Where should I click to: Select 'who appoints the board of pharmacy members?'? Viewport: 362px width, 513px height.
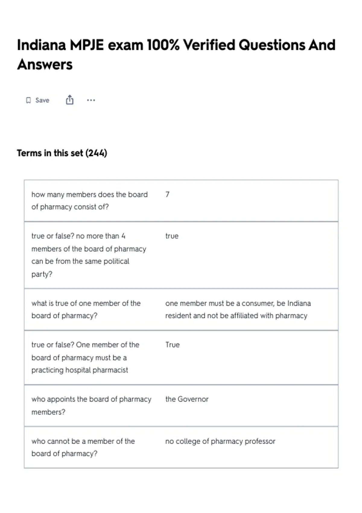(91, 405)
